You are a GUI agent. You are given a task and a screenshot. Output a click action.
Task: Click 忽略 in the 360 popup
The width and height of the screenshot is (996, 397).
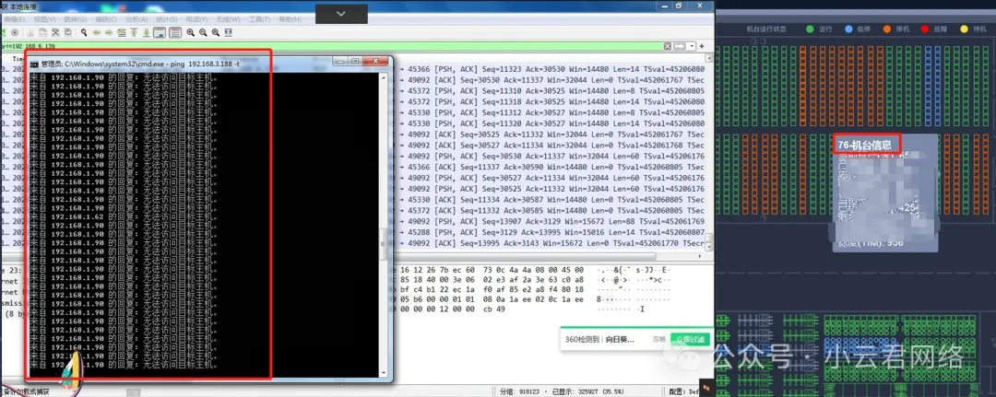tap(658, 339)
